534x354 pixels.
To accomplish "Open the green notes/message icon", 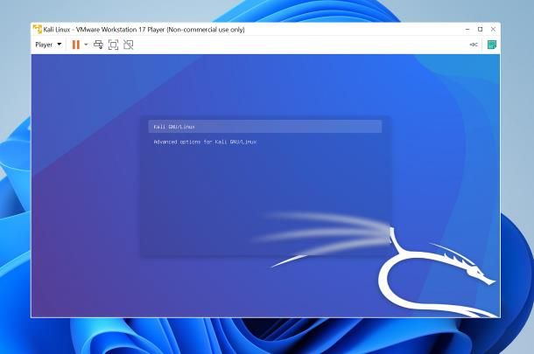I will 492,45.
